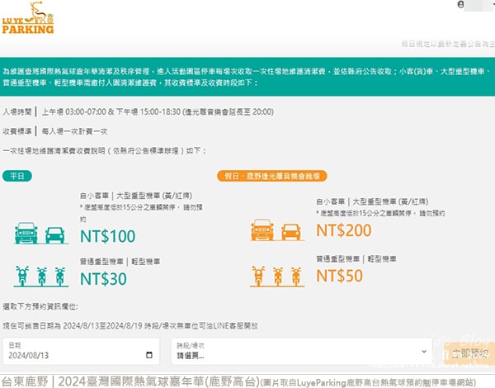Click the date input showing 2024/08/13
The width and height of the screenshot is (495, 388).
[81, 352]
